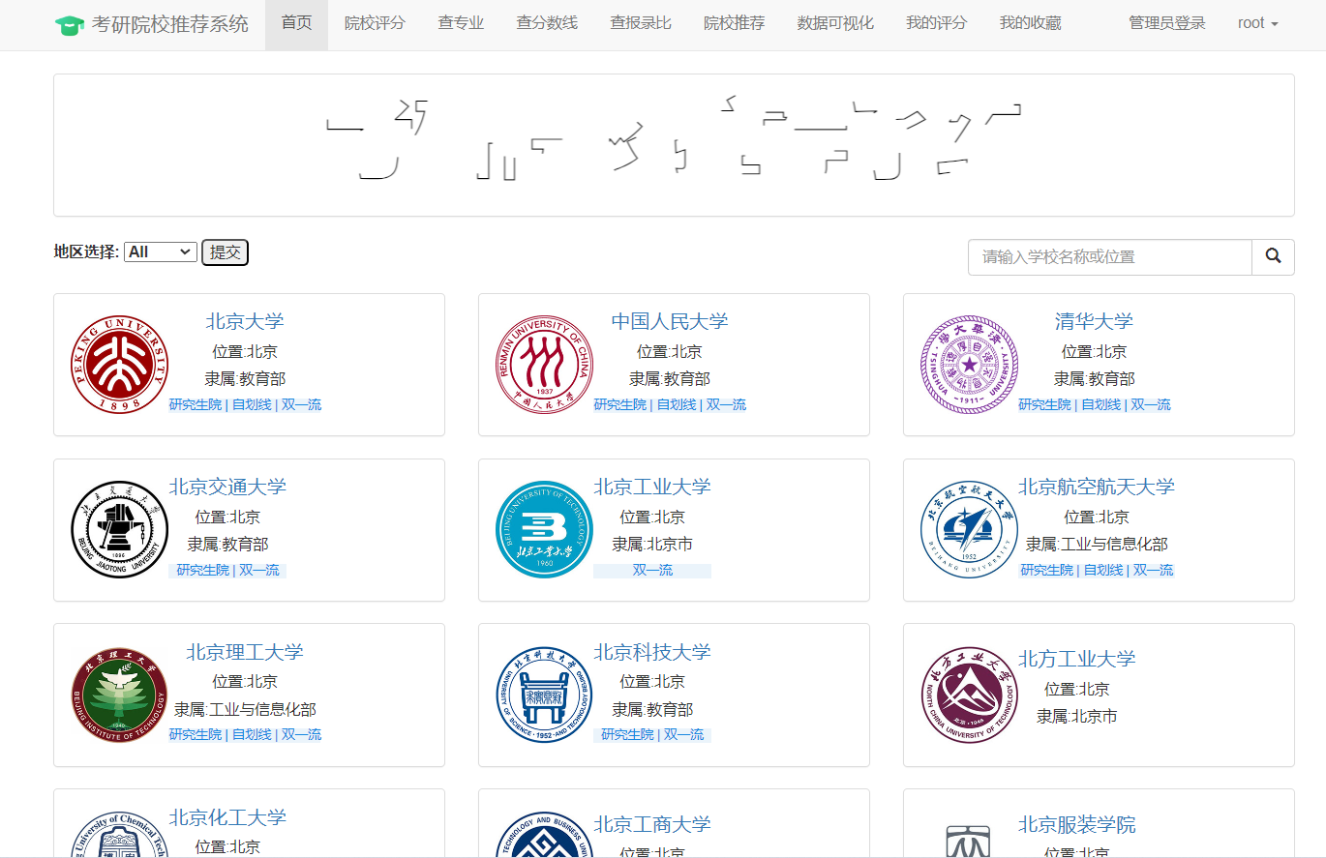Viewport: 1326px width, 858px height.
Task: Go to the 首页 home tab
Action: coord(296,23)
